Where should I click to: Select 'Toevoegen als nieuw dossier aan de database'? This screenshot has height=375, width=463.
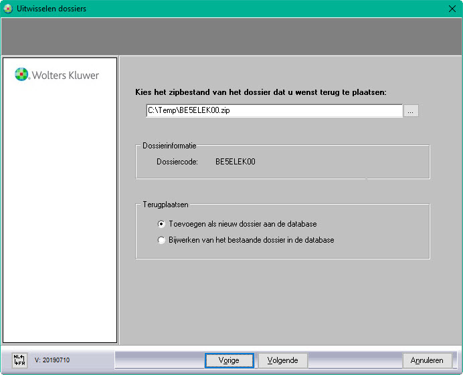[x=161, y=224]
